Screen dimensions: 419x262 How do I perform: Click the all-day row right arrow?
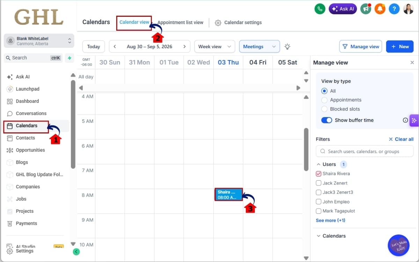pos(298,88)
